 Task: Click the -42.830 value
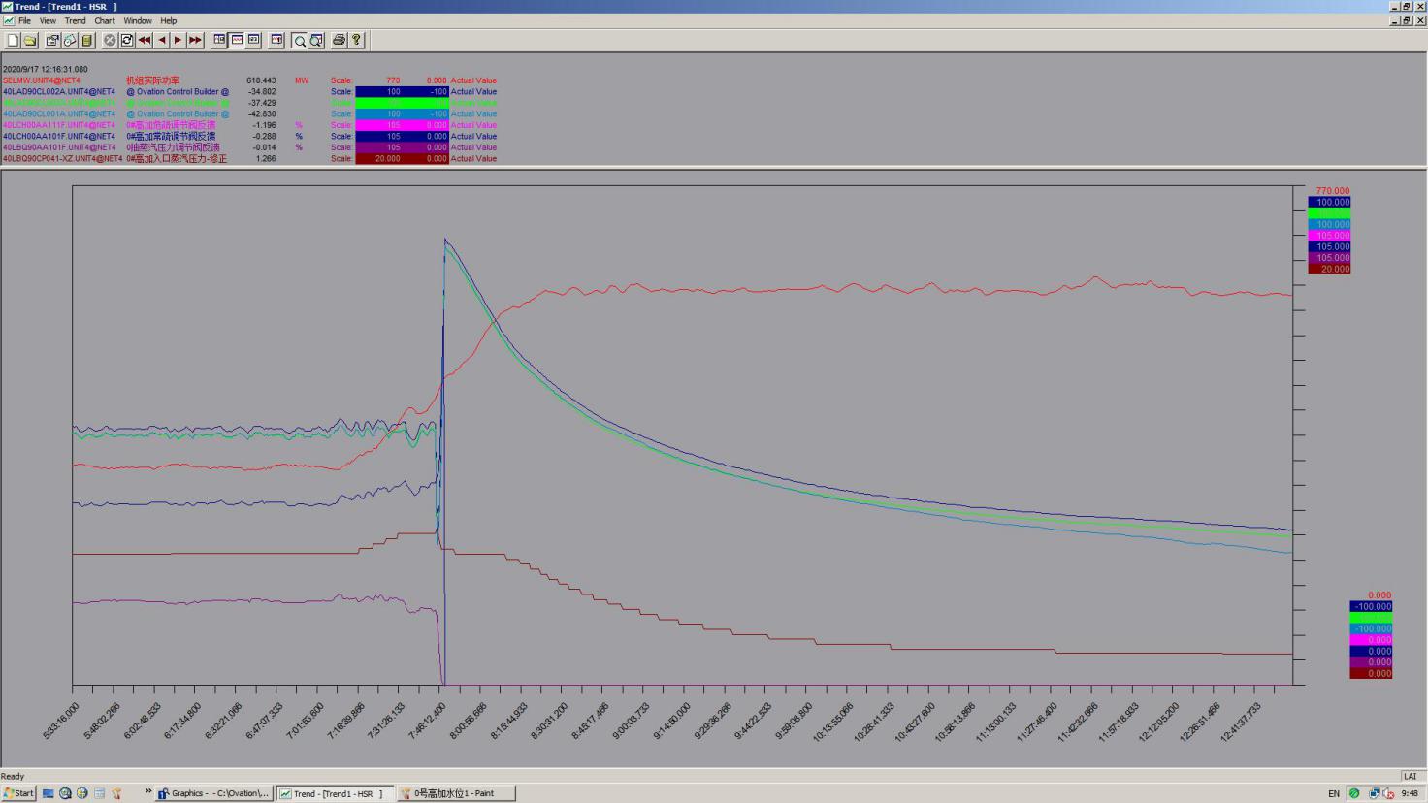(x=262, y=113)
